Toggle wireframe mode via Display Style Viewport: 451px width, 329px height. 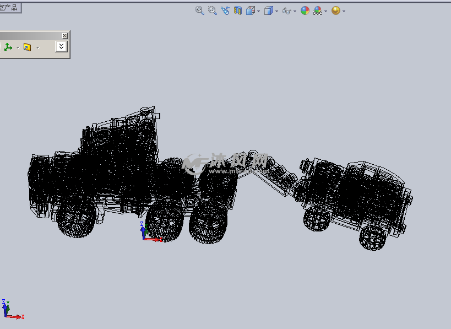coord(268,10)
